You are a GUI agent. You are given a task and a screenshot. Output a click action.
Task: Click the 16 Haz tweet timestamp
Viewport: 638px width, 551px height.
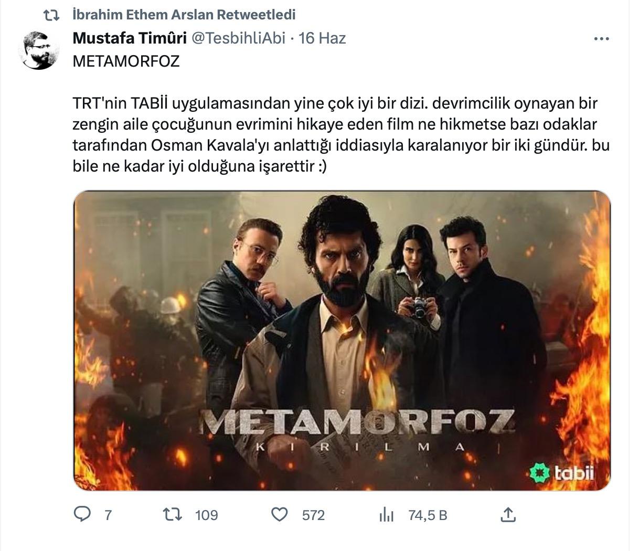click(x=322, y=38)
